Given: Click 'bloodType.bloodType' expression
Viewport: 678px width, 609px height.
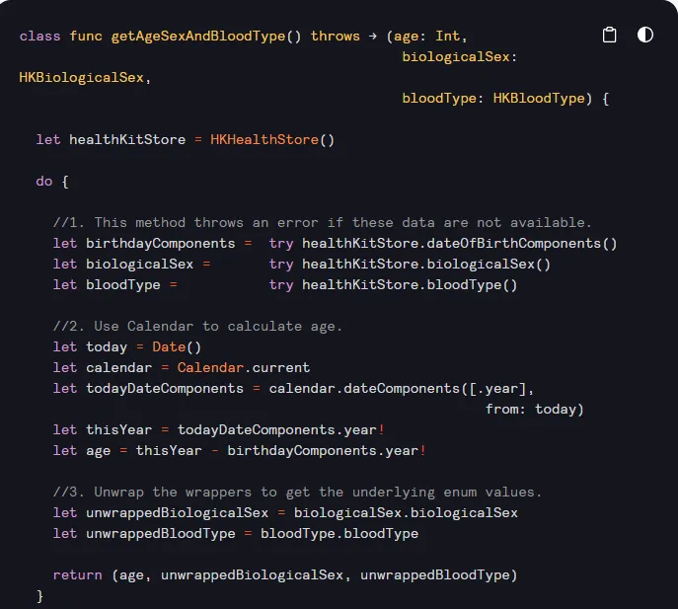Looking at the screenshot, I should pyautogui.click(x=339, y=534).
